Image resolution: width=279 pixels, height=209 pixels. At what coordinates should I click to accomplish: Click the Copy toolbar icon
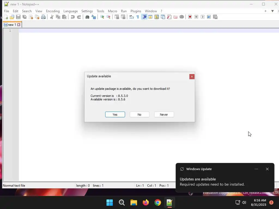pyautogui.click(x=58, y=17)
